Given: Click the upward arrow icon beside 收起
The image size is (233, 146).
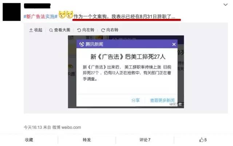Looking at the screenshot, I should click(x=31, y=30).
